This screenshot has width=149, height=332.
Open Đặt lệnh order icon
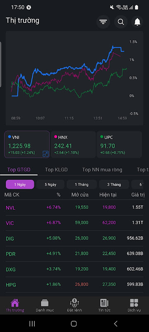click(74, 303)
